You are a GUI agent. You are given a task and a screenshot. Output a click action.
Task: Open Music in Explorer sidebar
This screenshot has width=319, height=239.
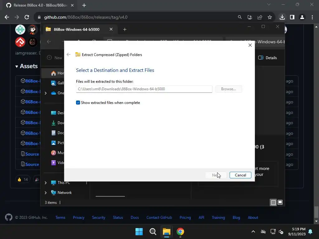(x=58, y=152)
